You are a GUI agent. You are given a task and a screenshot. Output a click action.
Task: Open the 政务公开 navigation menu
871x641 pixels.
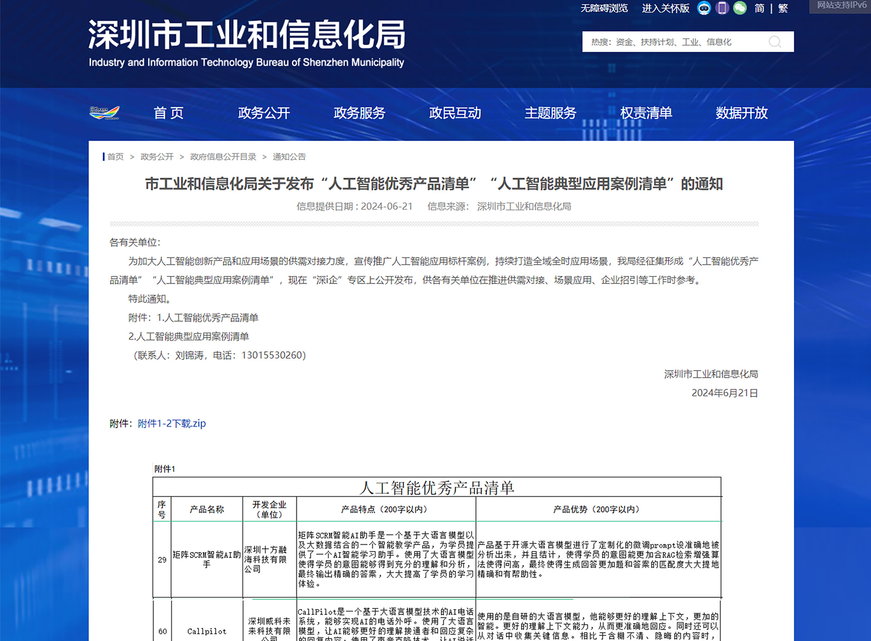[x=263, y=113]
